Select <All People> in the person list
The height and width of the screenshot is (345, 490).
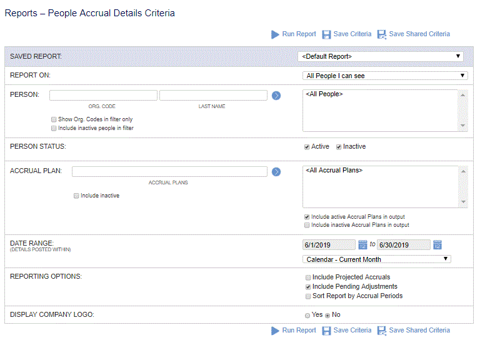tap(324, 94)
